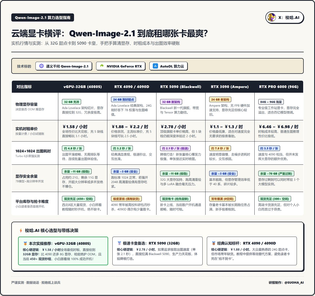Click the bronze medal icon in 经典认知标杆
The width and height of the screenshot is (315, 296).
coord(214,243)
